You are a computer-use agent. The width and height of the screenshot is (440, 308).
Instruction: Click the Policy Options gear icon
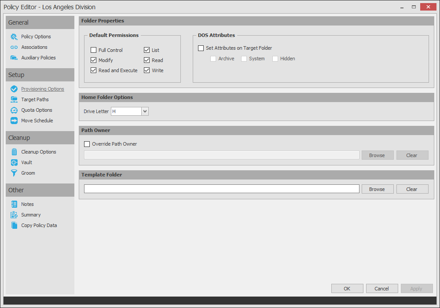(14, 37)
